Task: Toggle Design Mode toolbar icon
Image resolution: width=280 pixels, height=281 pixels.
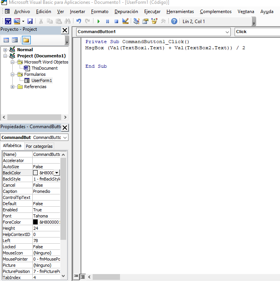Action: [125, 22]
